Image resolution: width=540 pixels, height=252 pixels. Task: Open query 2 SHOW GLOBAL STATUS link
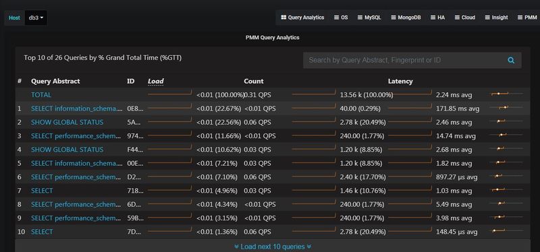(67, 123)
